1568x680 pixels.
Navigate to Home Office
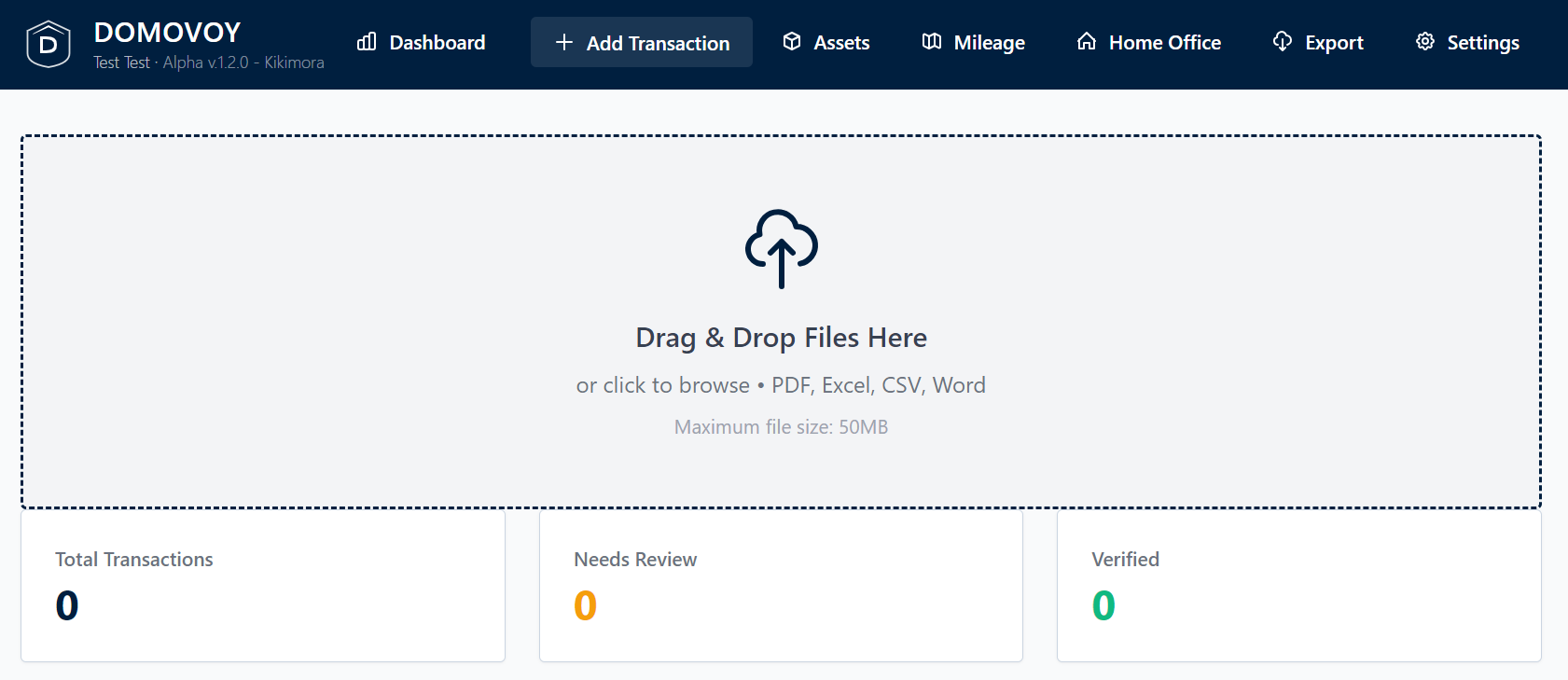tap(1149, 42)
